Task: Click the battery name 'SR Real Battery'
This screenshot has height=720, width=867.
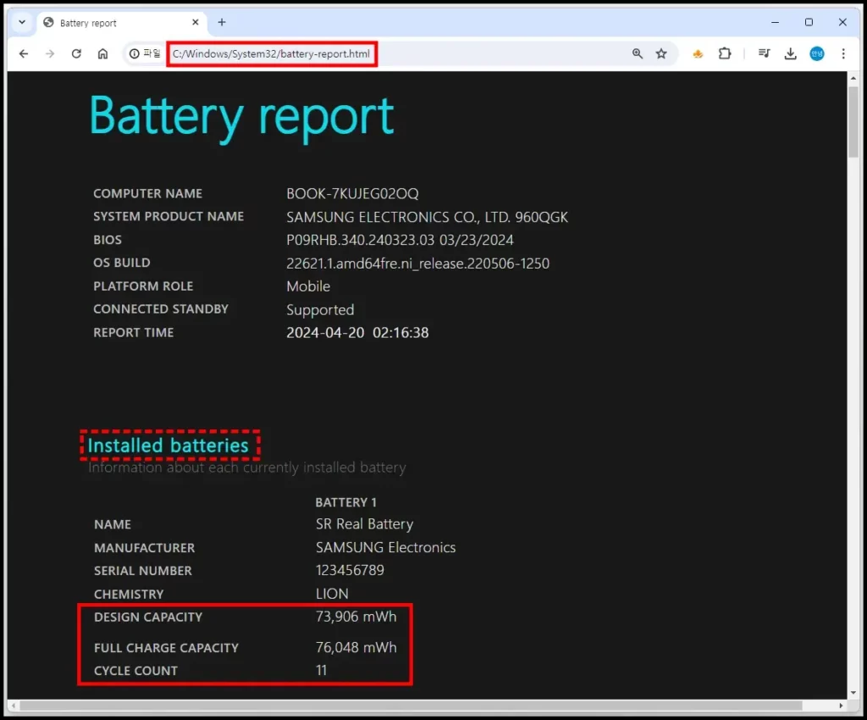Action: (364, 524)
